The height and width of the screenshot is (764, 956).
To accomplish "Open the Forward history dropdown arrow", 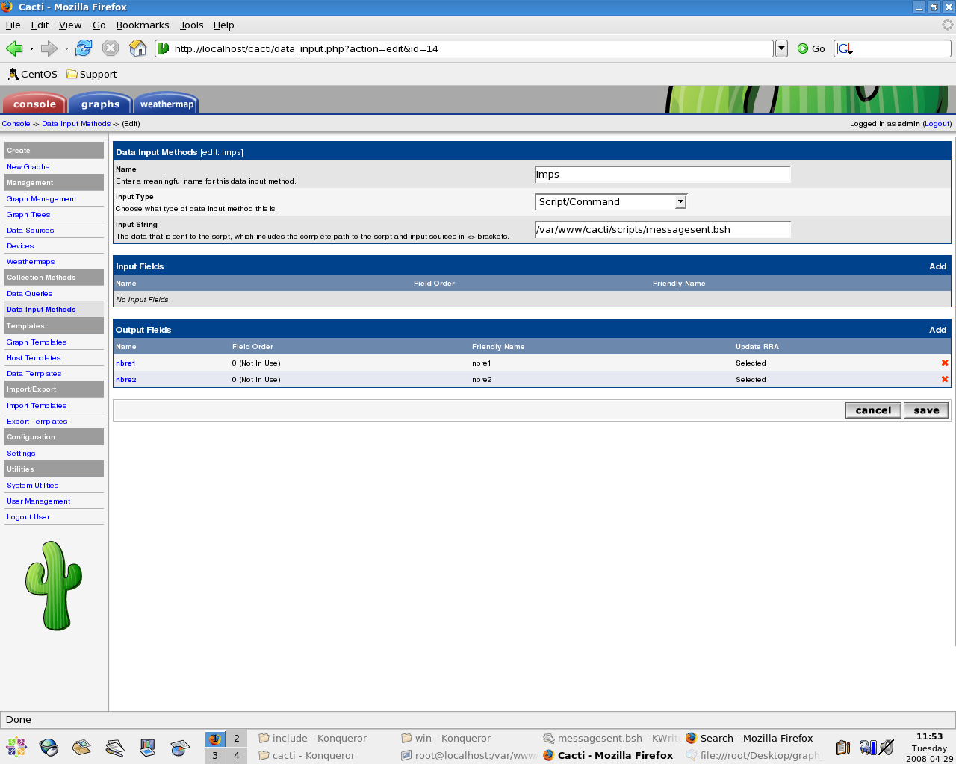I will (x=66, y=48).
